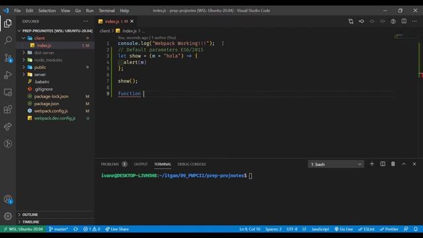Collapse the PREP-PROJNOTES root folder
Screen dimensions: 423x238
tap(55, 31)
